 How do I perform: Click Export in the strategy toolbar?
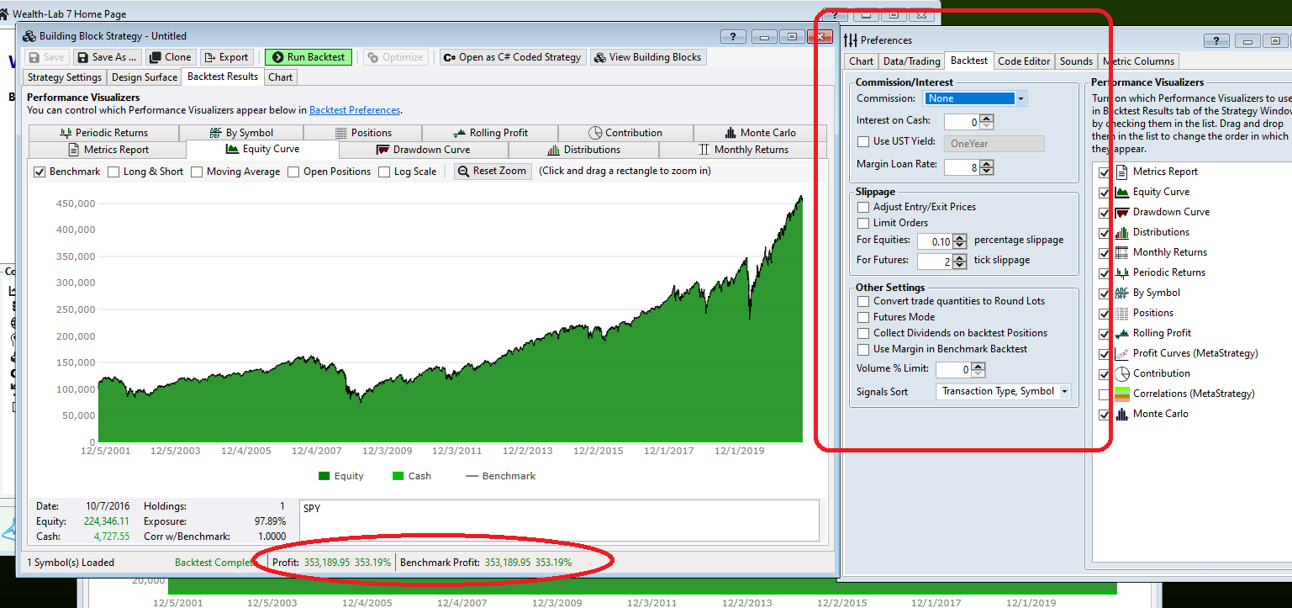tap(225, 57)
